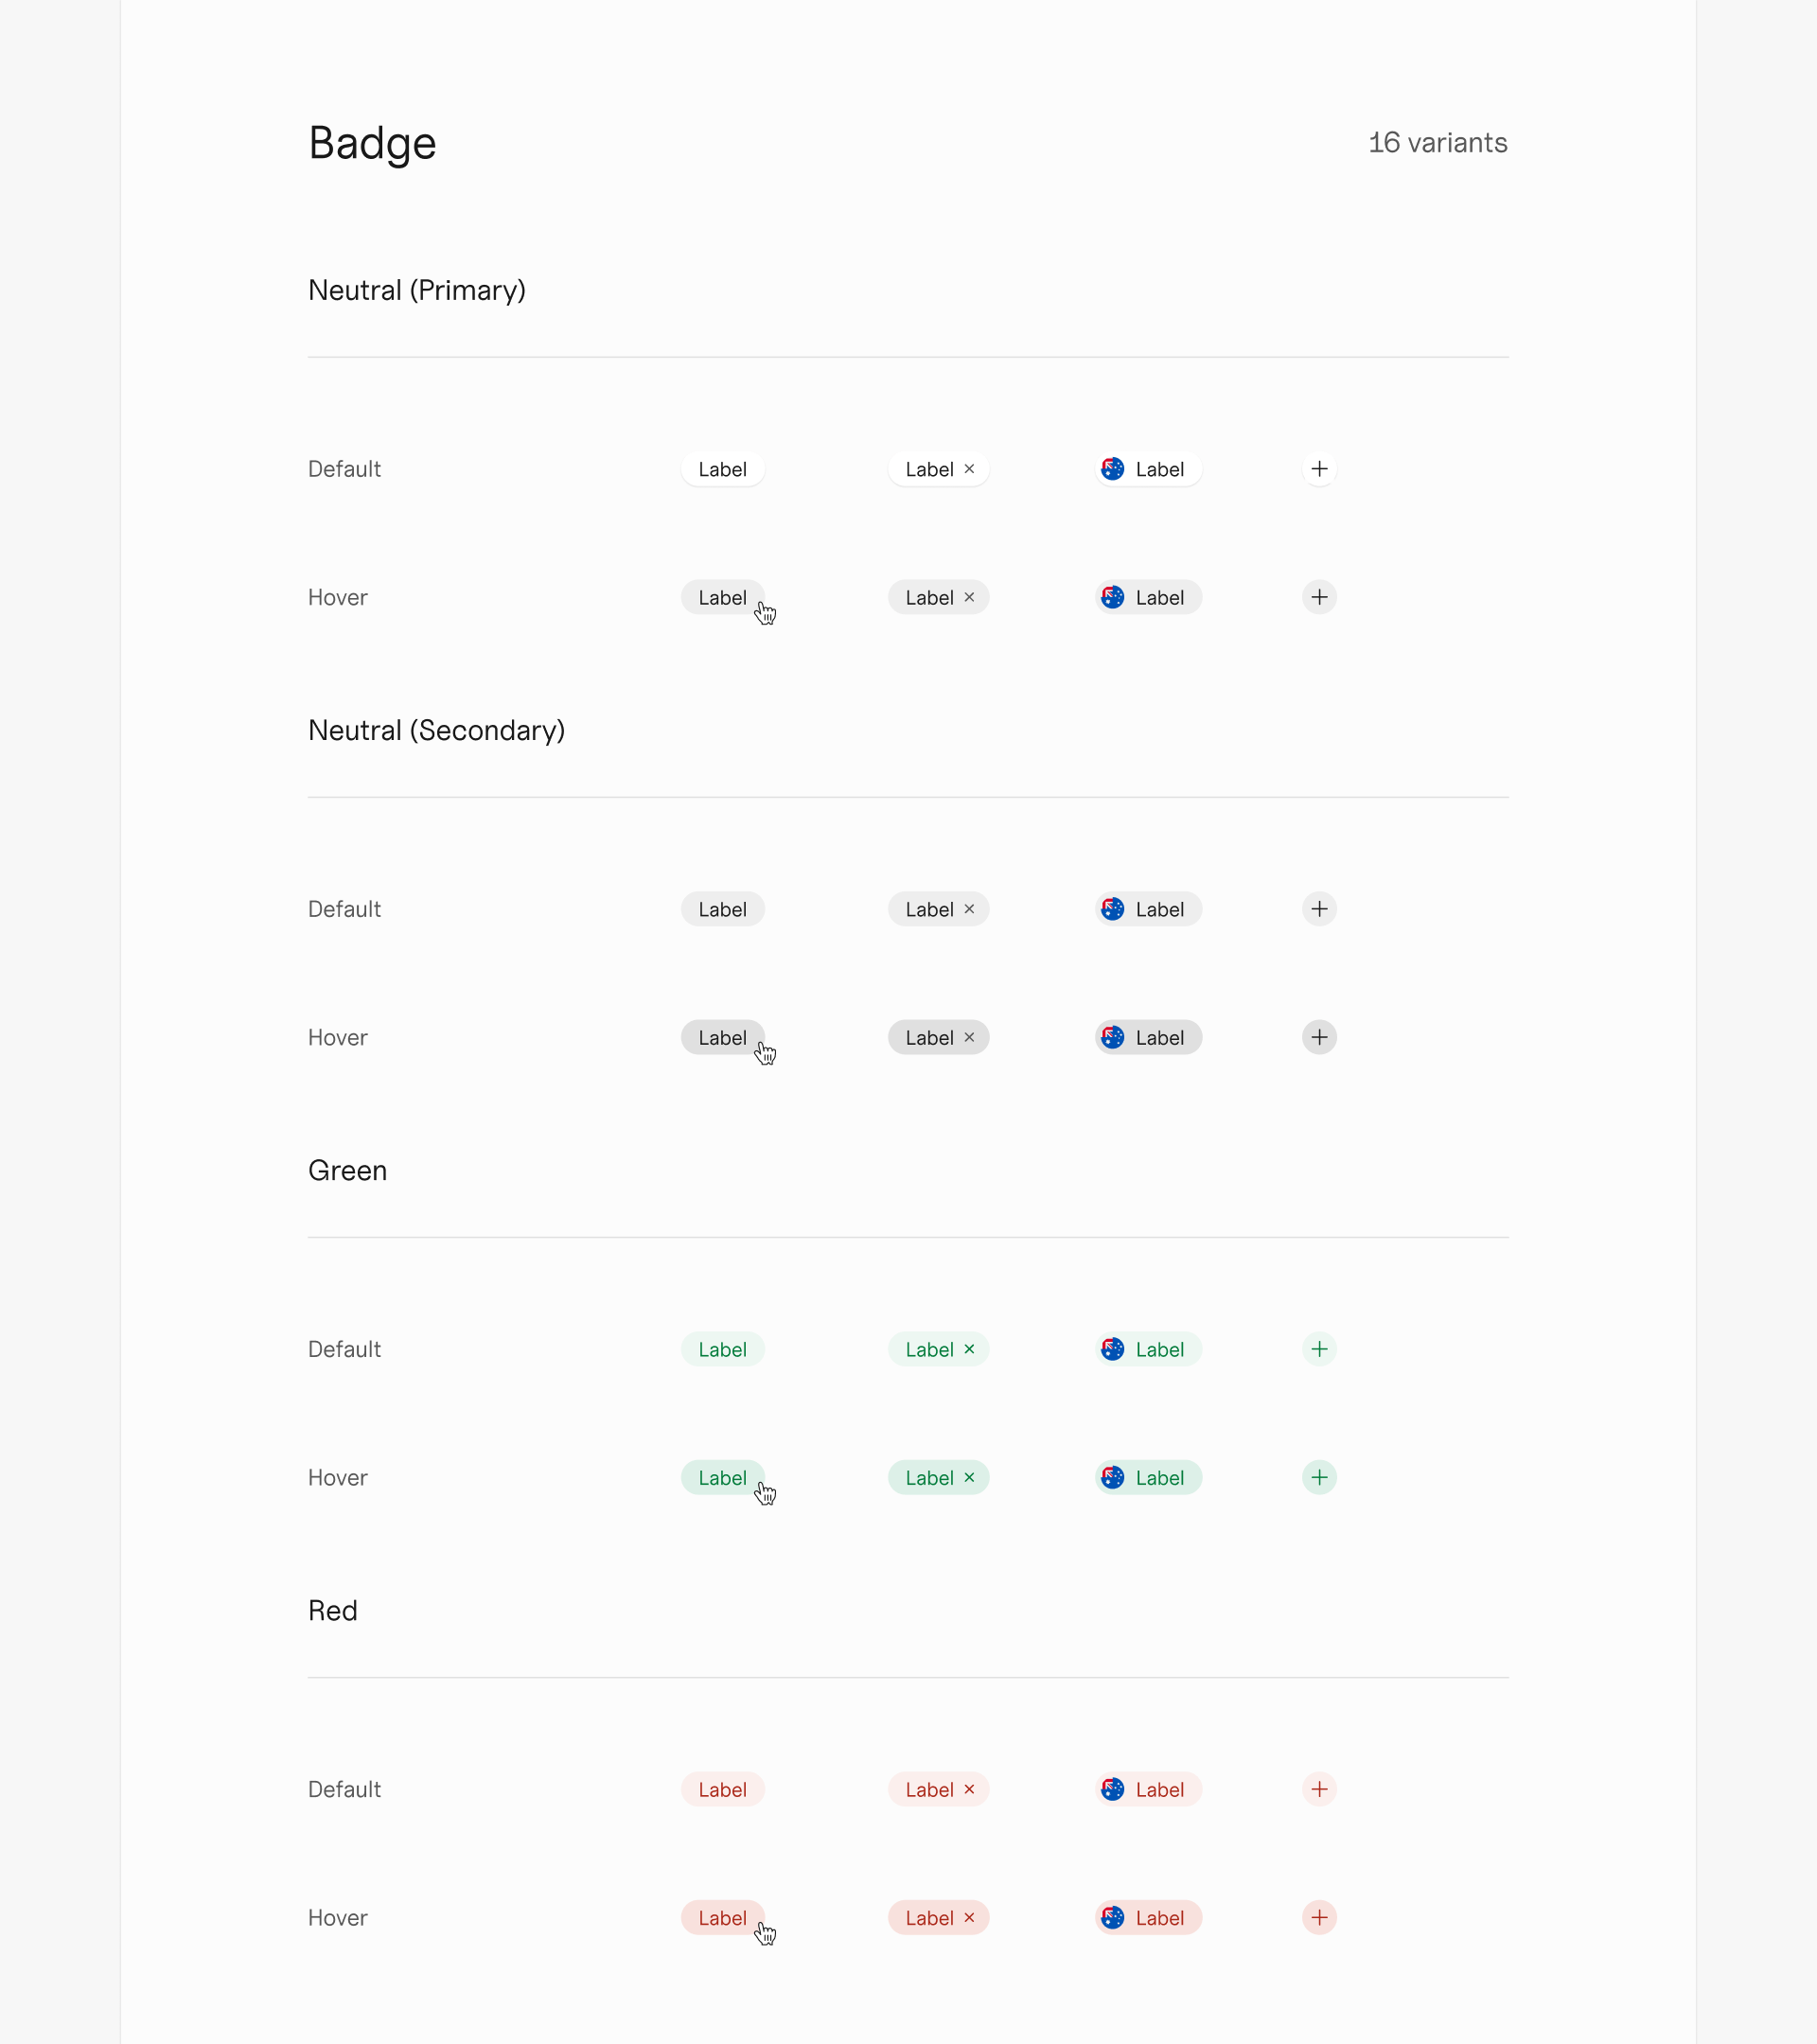Image resolution: width=1817 pixels, height=2044 pixels.
Task: Click the red plus badge in Red Hover row
Action: coord(1319,1917)
